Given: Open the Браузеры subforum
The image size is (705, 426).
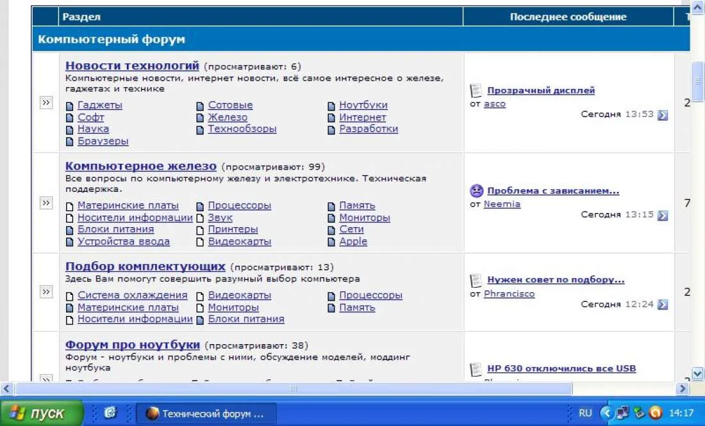Looking at the screenshot, I should click(x=103, y=141).
